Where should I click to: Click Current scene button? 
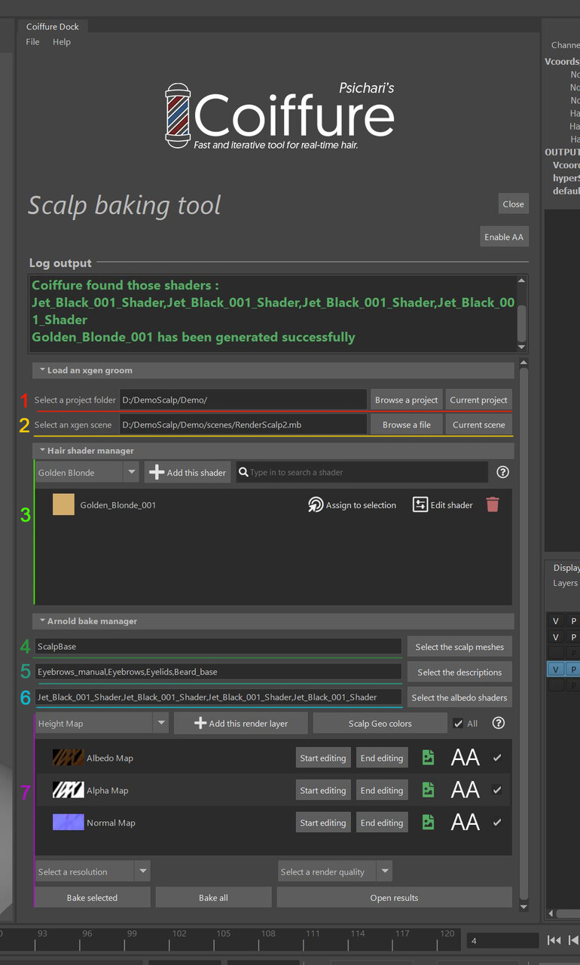[x=479, y=424]
